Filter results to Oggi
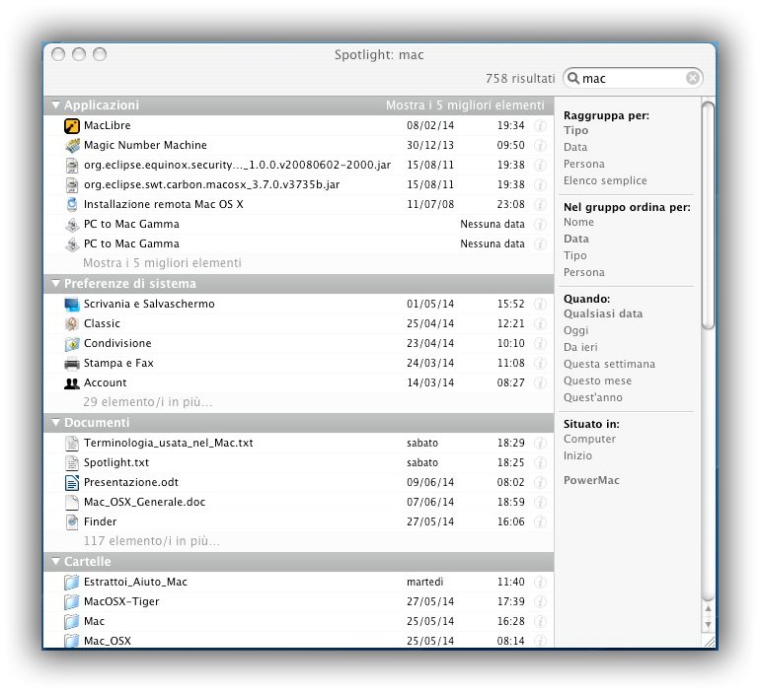The width and height of the screenshot is (760, 692). [x=575, y=331]
